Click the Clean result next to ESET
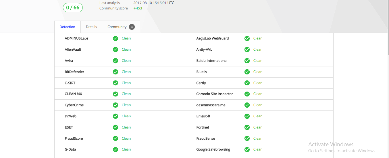 (126, 127)
